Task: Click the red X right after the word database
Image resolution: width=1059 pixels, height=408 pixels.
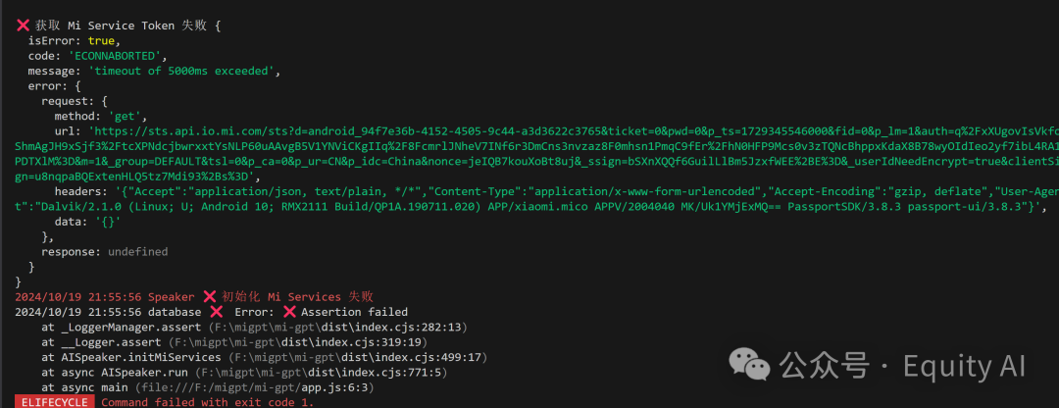Action: (x=216, y=312)
